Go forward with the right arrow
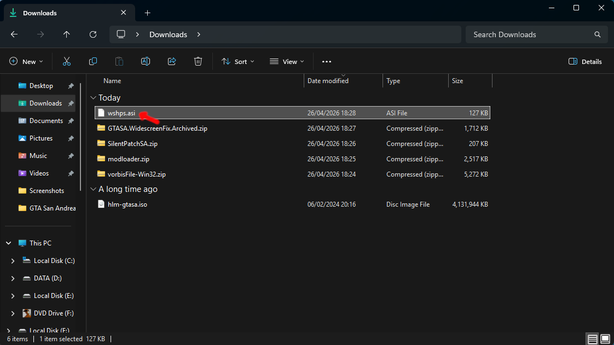The width and height of the screenshot is (614, 345). (x=40, y=34)
